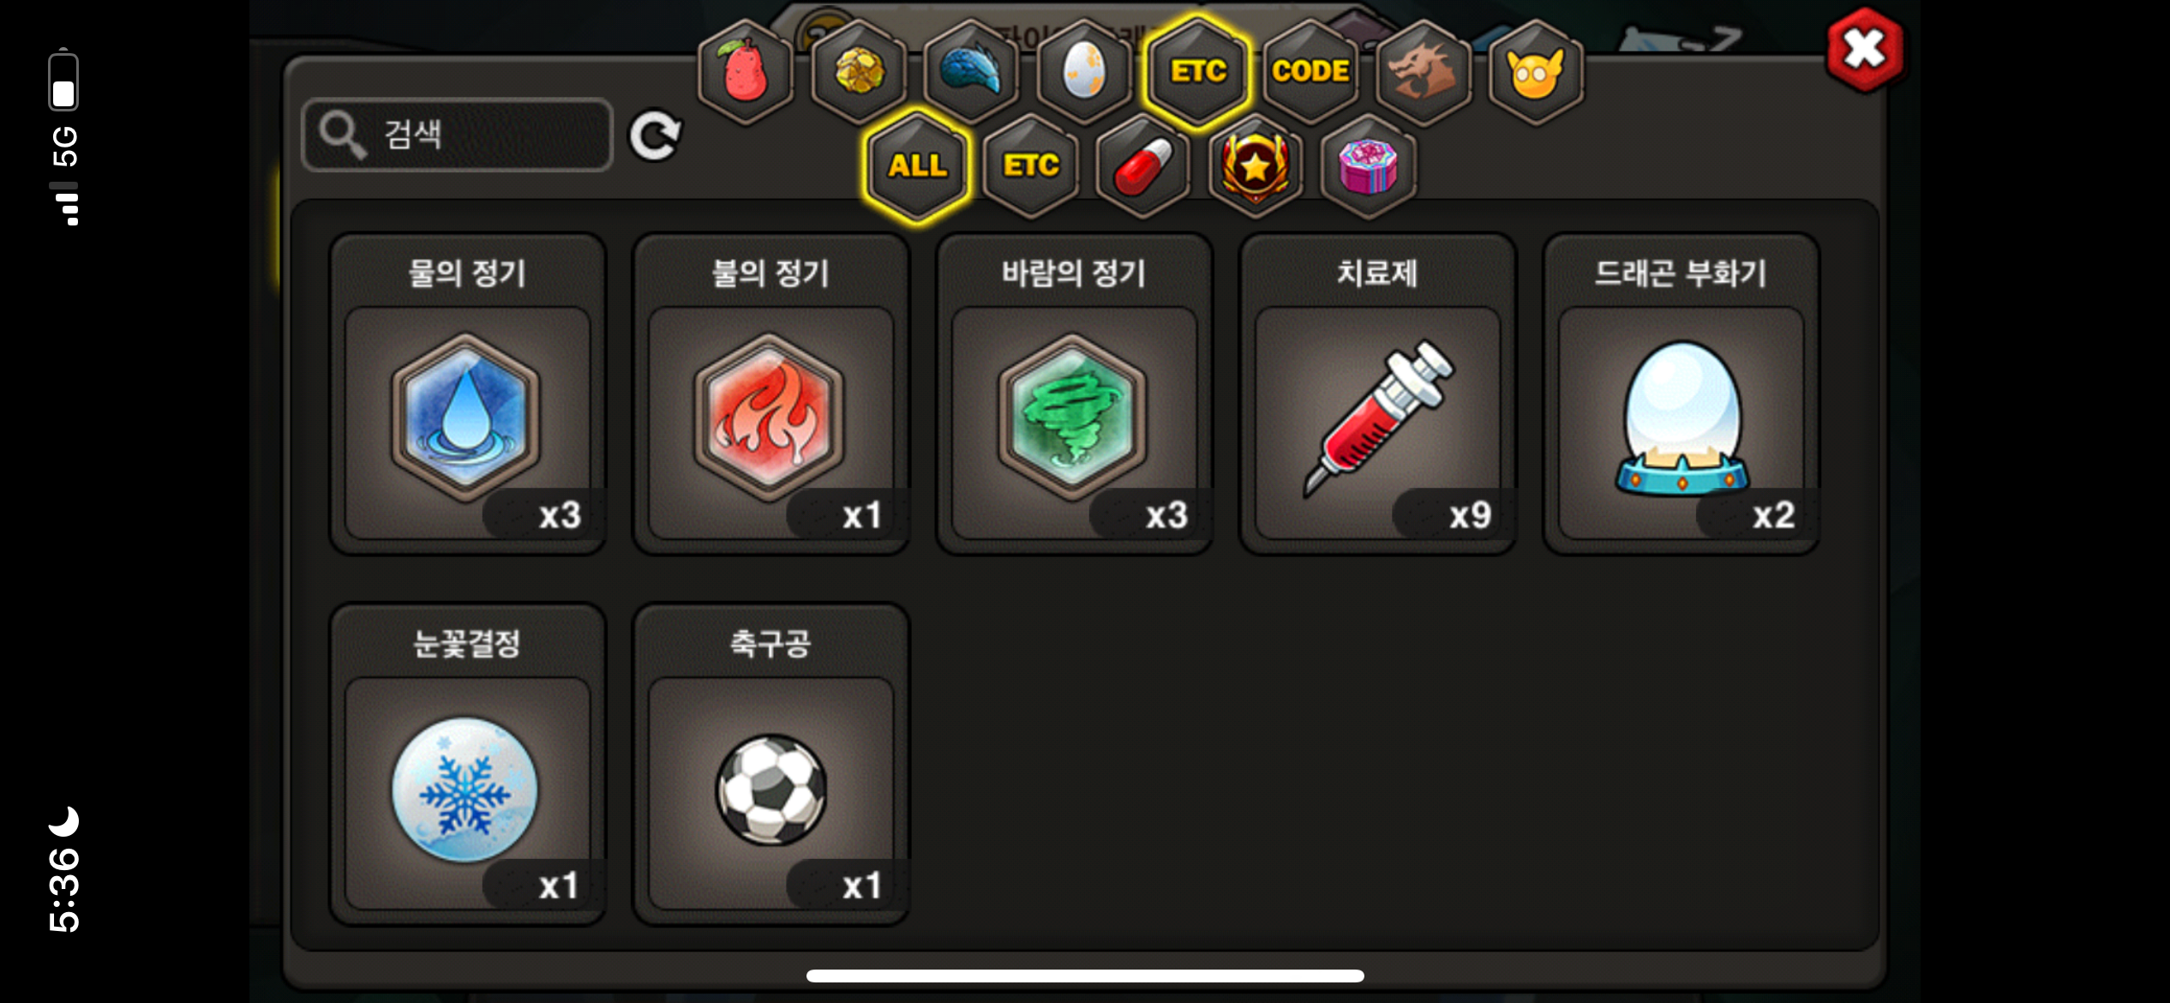Filter by red capsule pill items
The height and width of the screenshot is (1003, 2170).
[1143, 165]
